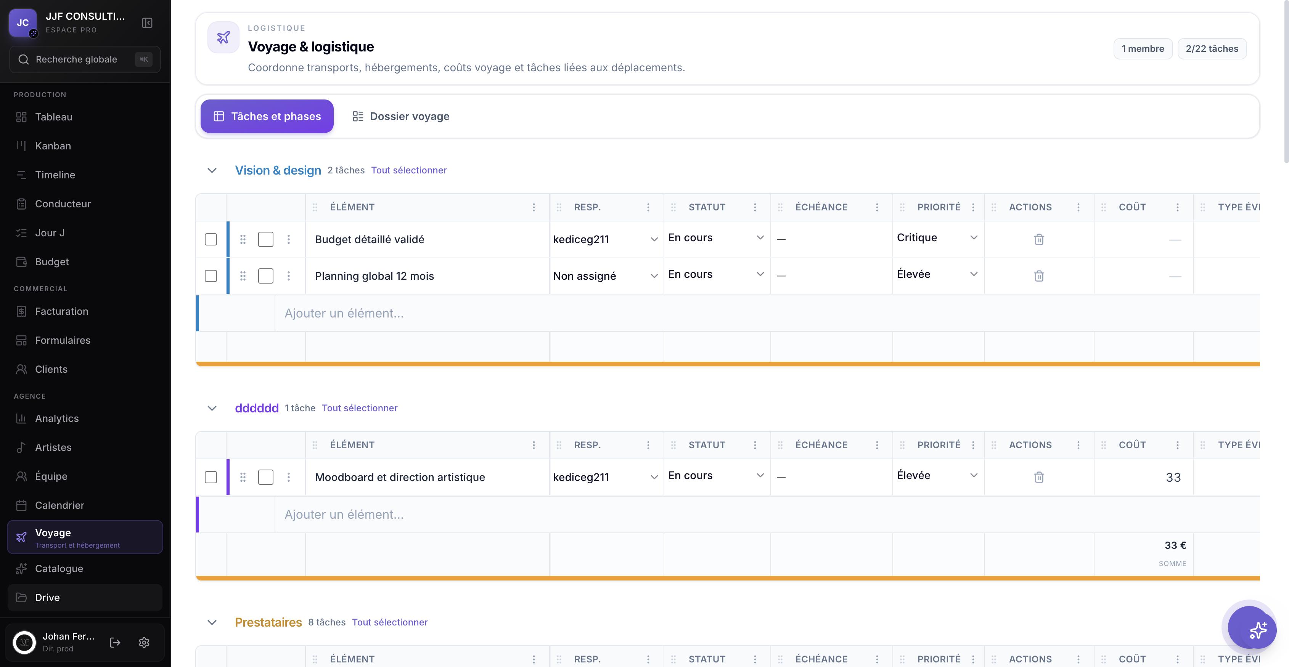This screenshot has width=1289, height=667.
Task: Click the page vertical scrollbar
Action: 1286,80
